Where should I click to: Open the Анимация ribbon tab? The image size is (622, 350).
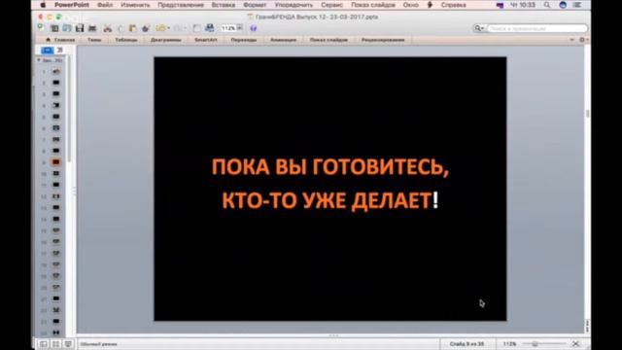[283, 40]
